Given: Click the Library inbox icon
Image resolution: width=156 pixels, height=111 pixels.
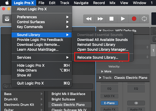Looking at the screenshot, I should coord(7,19).
